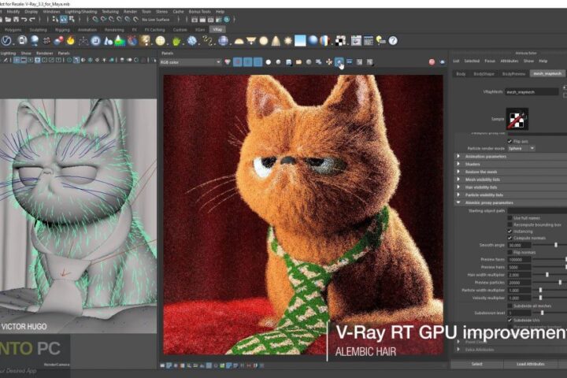Click the blue sphere shelf icon

pyautogui.click(x=313, y=40)
